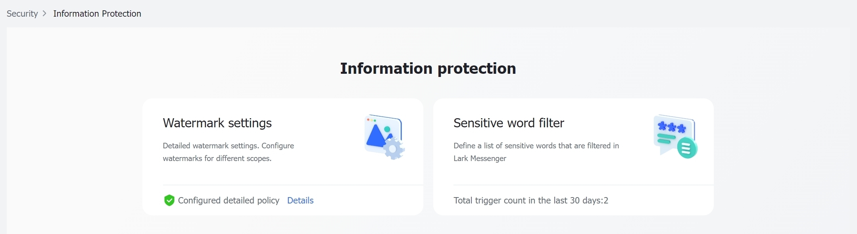Viewport: 857px width, 234px height.
Task: Click the green shield checkmark icon
Action: coord(169,201)
